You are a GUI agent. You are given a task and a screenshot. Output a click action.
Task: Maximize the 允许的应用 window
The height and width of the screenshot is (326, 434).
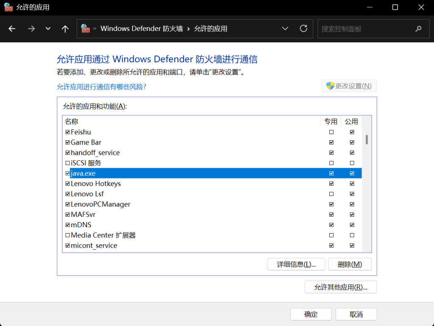tap(395, 7)
